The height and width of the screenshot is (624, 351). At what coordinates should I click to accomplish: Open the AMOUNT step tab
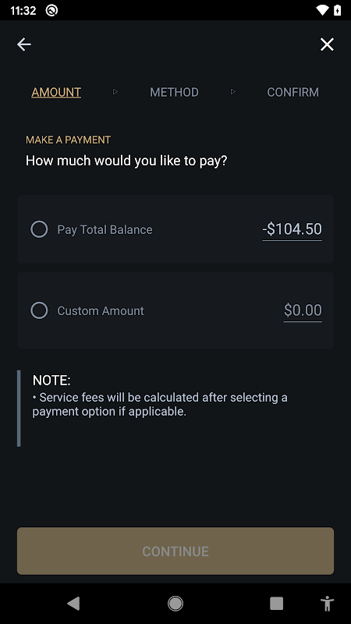(56, 92)
